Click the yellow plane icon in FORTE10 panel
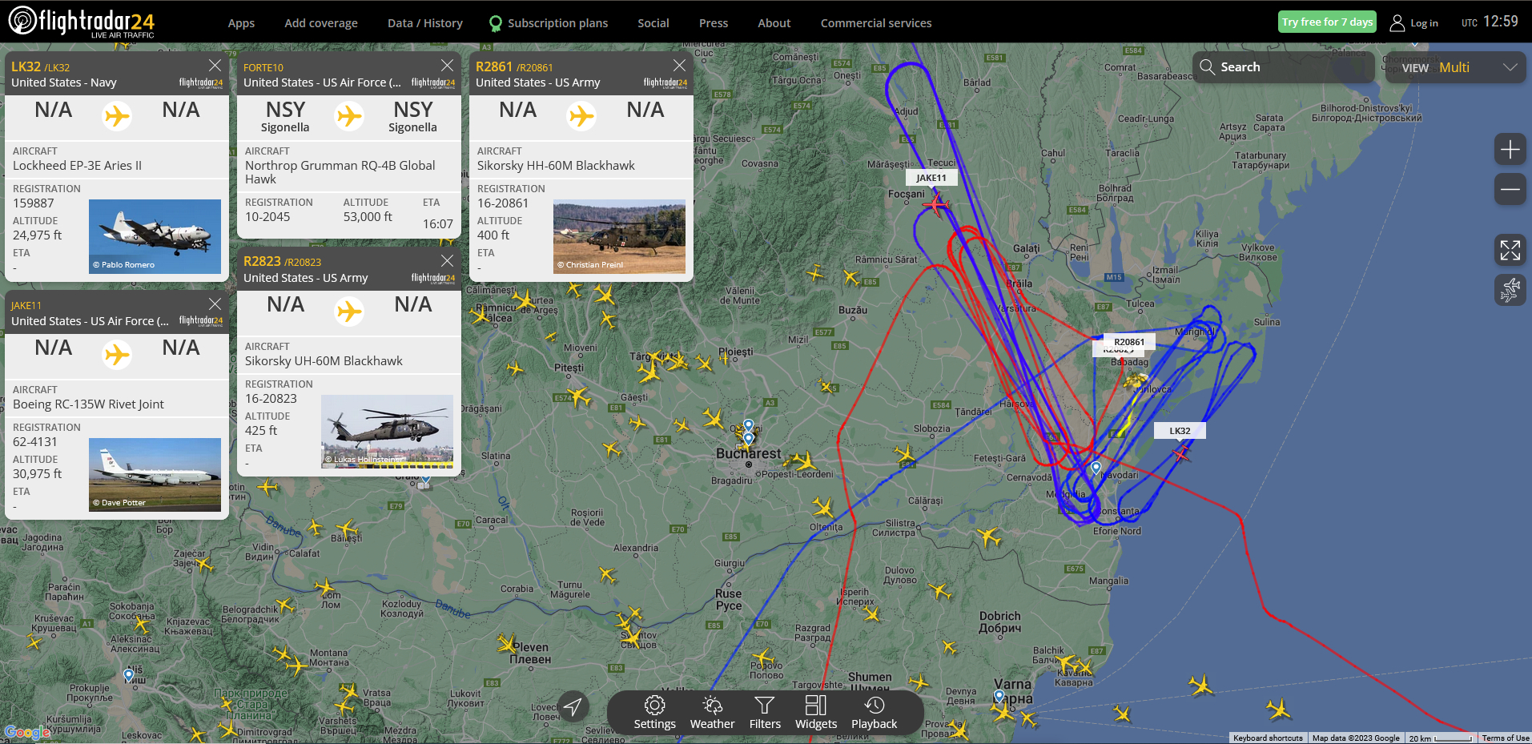Screen dimensions: 1532x744 (349, 116)
